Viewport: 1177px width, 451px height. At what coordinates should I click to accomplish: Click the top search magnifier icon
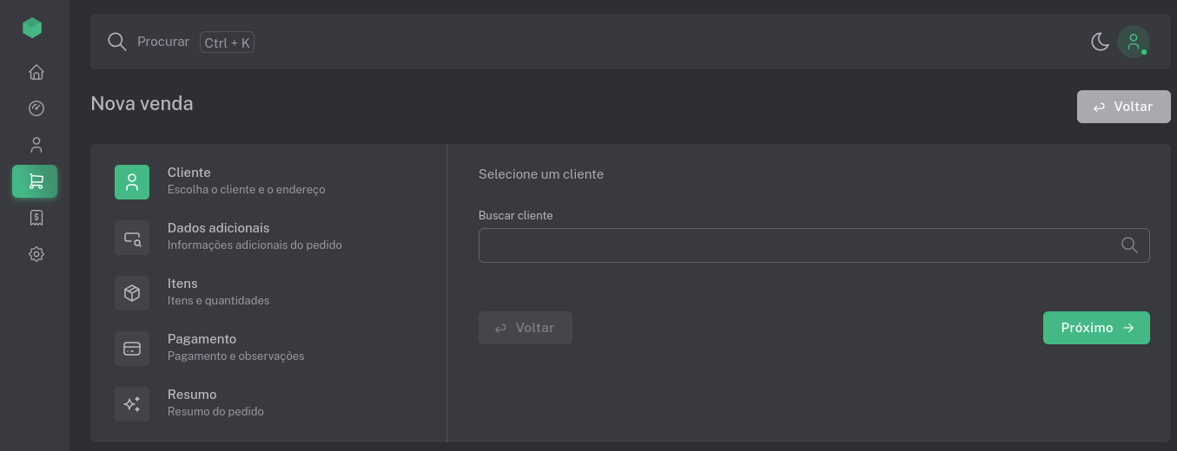pyautogui.click(x=117, y=42)
